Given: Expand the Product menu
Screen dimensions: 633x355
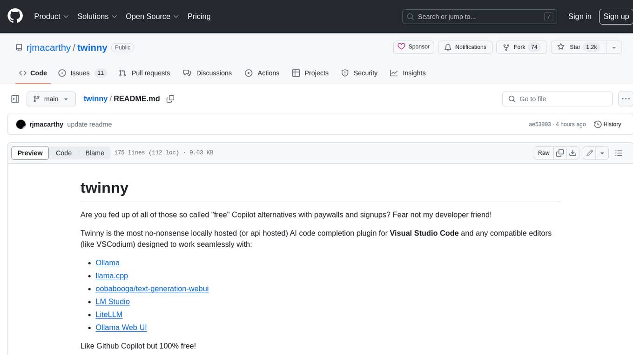Looking at the screenshot, I should coord(51,16).
